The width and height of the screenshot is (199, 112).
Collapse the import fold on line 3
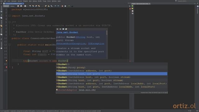pos(9,16)
